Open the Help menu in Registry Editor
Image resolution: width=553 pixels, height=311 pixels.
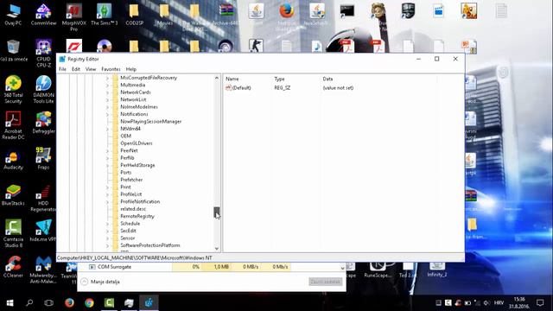tap(131, 69)
